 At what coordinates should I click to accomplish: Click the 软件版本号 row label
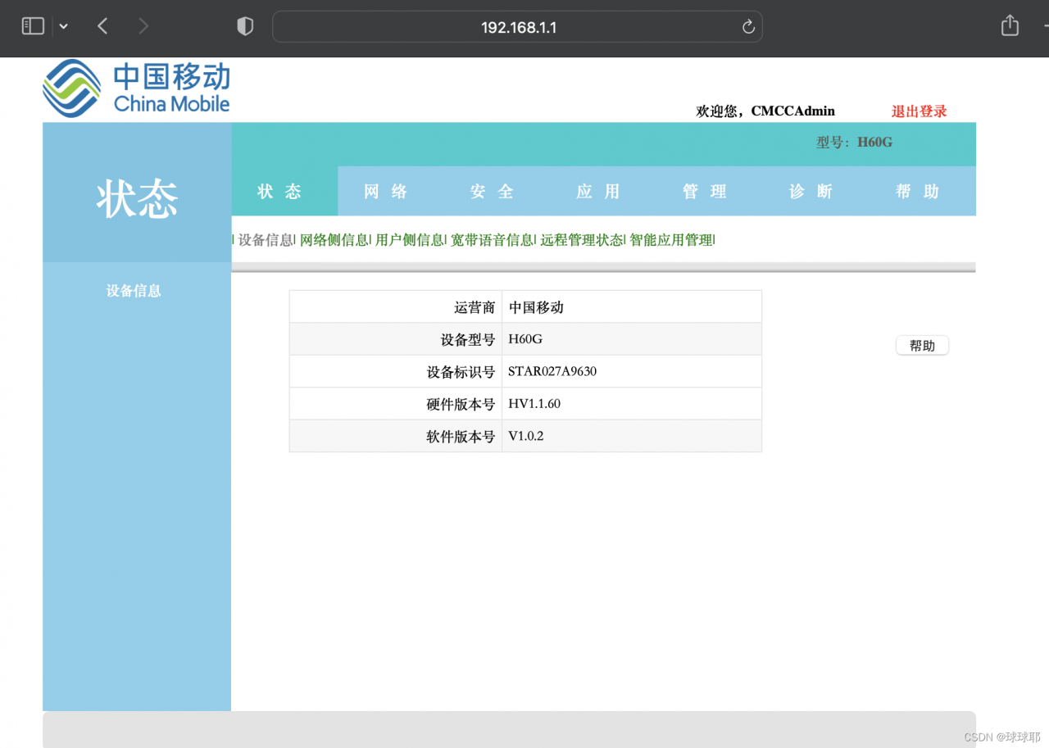pyautogui.click(x=461, y=437)
